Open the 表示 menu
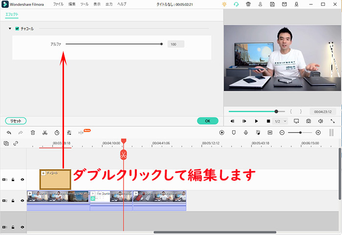The height and width of the screenshot is (235, 342). [97, 4]
